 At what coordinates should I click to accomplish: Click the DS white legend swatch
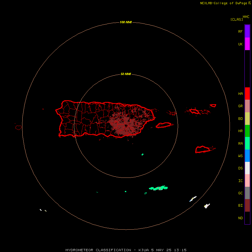247,168
